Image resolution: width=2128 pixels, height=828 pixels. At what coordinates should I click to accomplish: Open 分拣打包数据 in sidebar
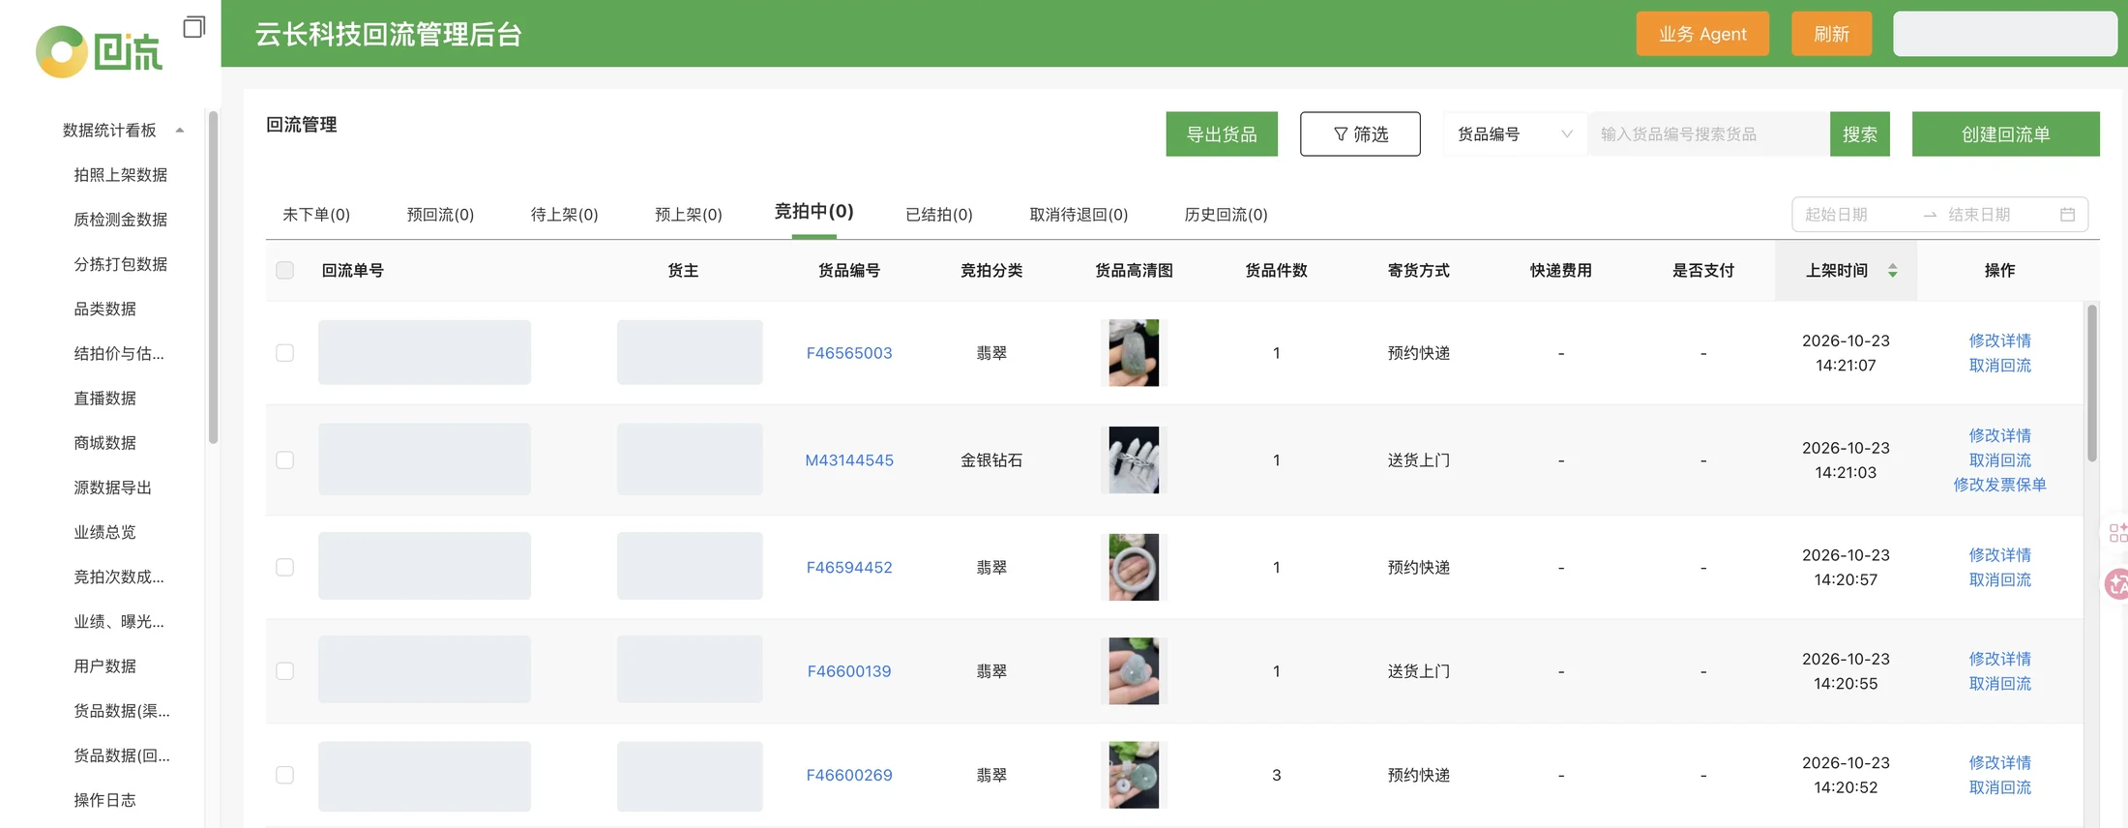pyautogui.click(x=120, y=264)
